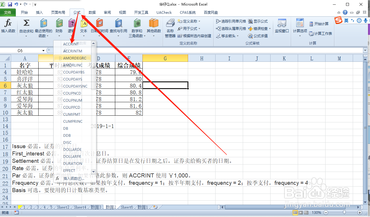Image resolution: width=370 pixels, height=217 pixels.
Task: Select AMORDEGRC in the function list
Action: pos(73,58)
